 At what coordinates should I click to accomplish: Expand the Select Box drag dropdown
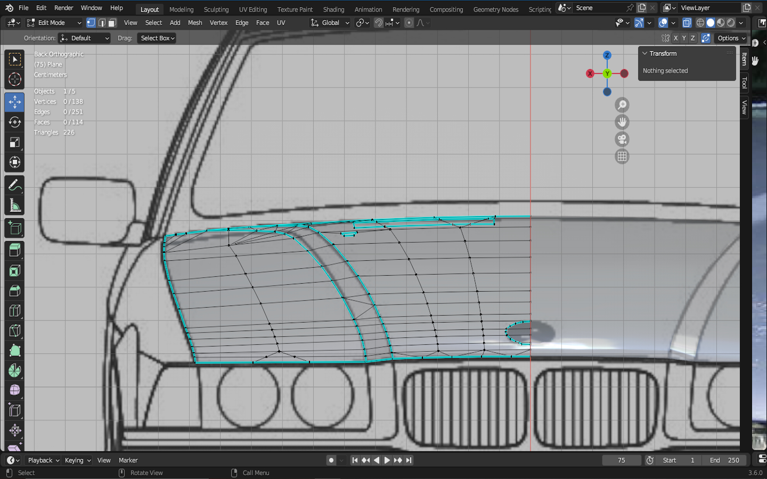point(157,38)
